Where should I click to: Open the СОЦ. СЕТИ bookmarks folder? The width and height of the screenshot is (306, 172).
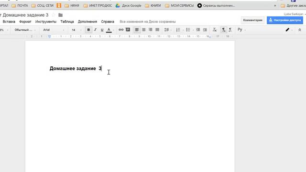[43, 6]
